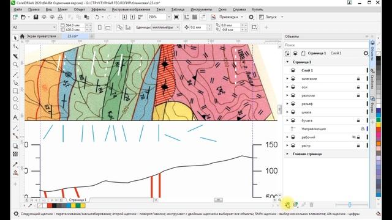Open the Объект menu
392x220 pixels.
80,10
